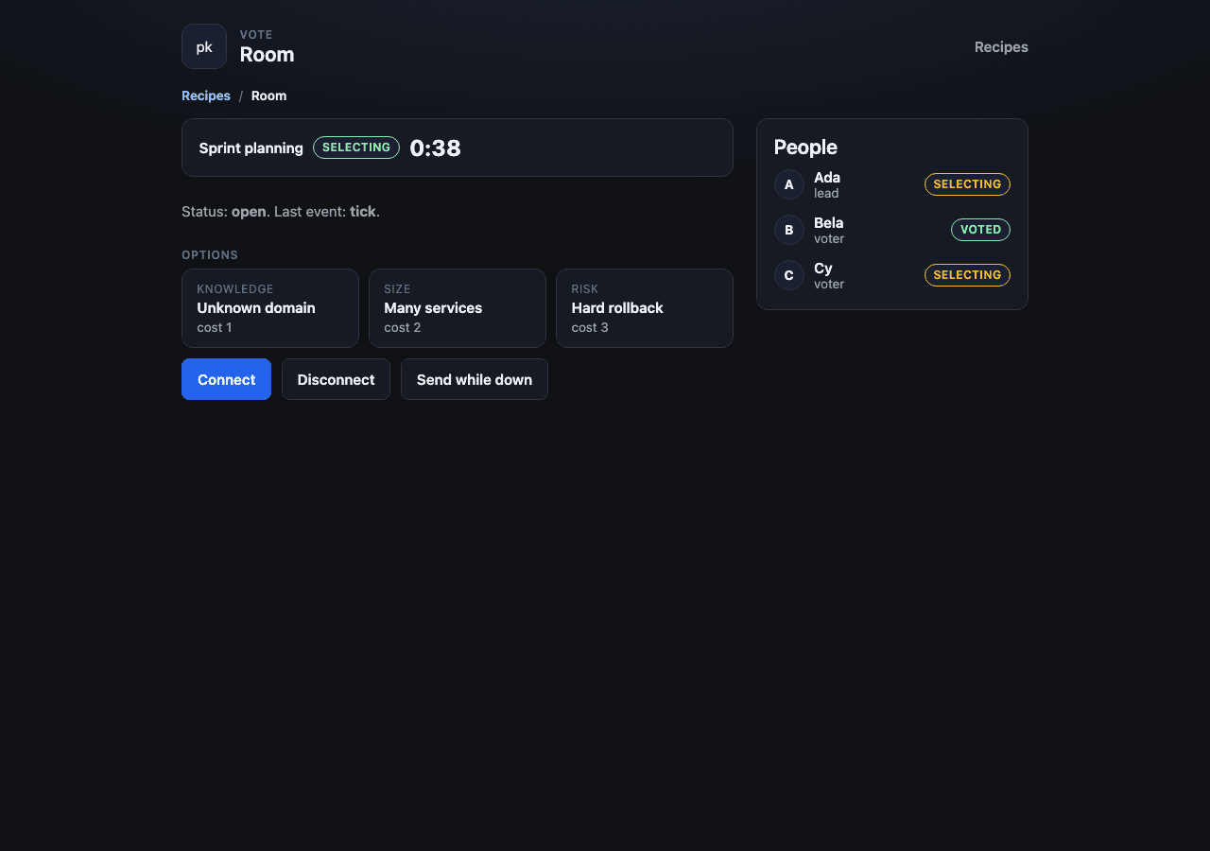Click Ada's avatar icon A
This screenshot has width=1210, height=851.
pyautogui.click(x=789, y=184)
